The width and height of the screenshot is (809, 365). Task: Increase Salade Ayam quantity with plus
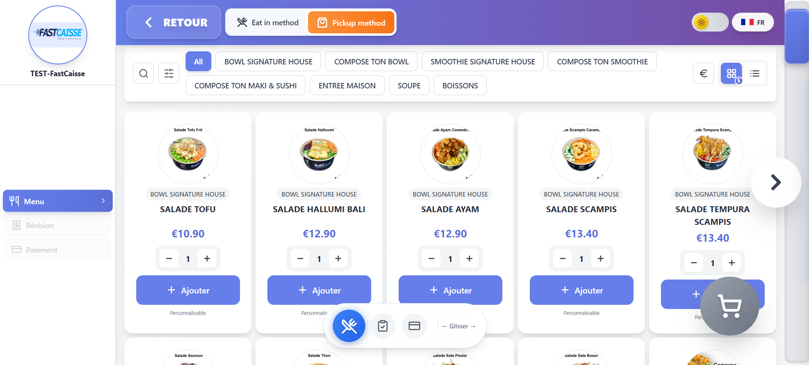coord(469,258)
